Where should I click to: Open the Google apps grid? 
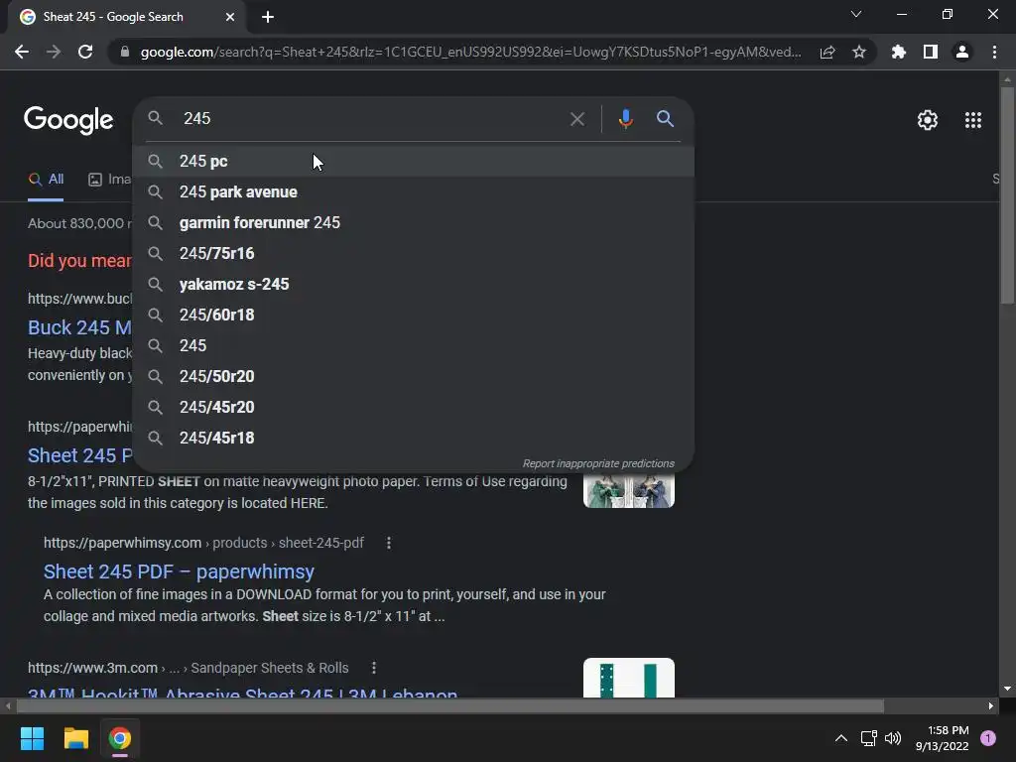coord(973,120)
